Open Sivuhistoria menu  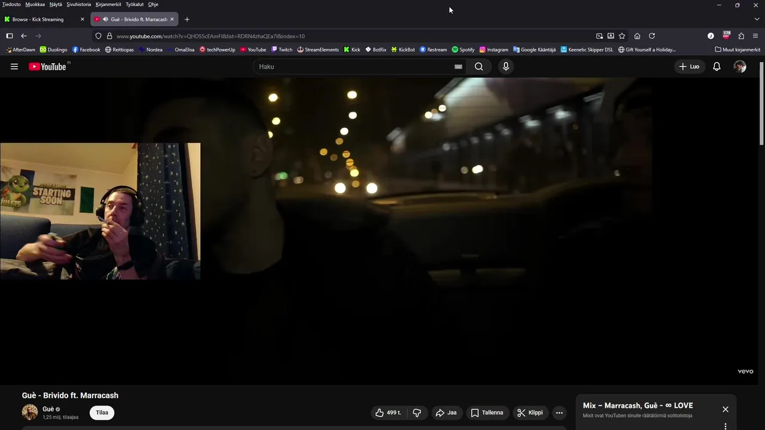[x=79, y=4]
